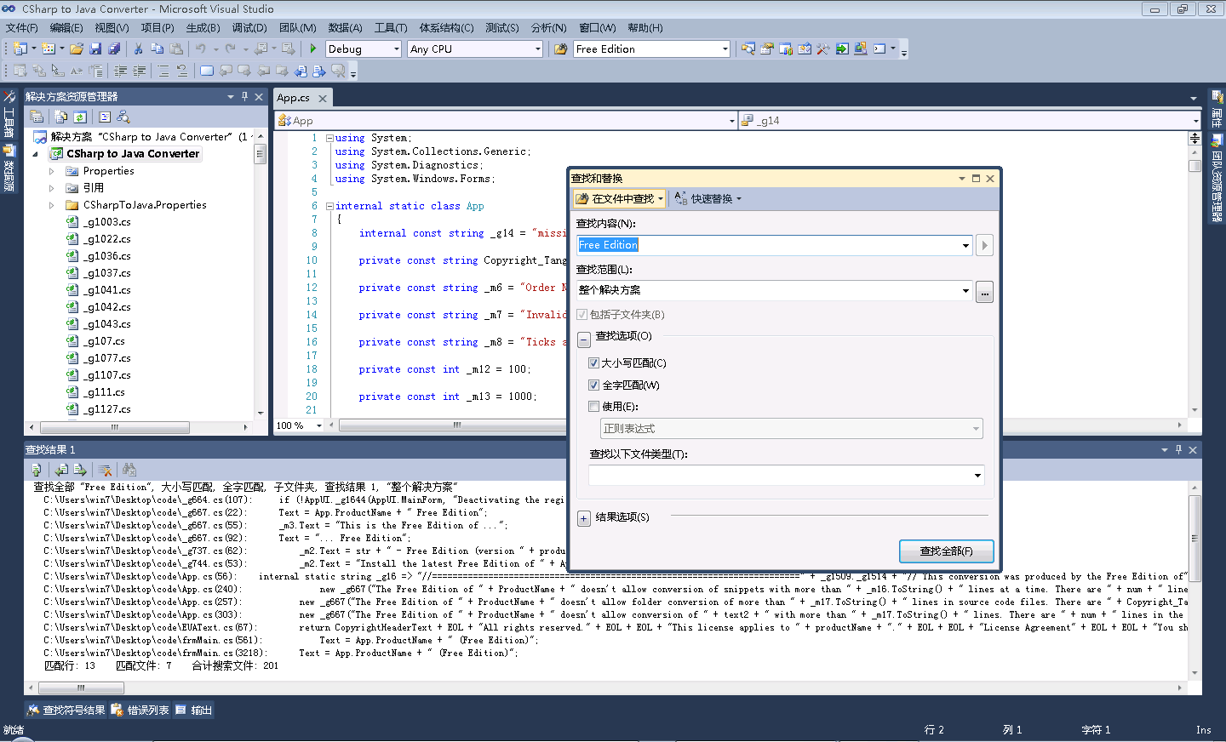1226x742 pixels.
Task: Click the Decrease Indent icon
Action: 121,71
